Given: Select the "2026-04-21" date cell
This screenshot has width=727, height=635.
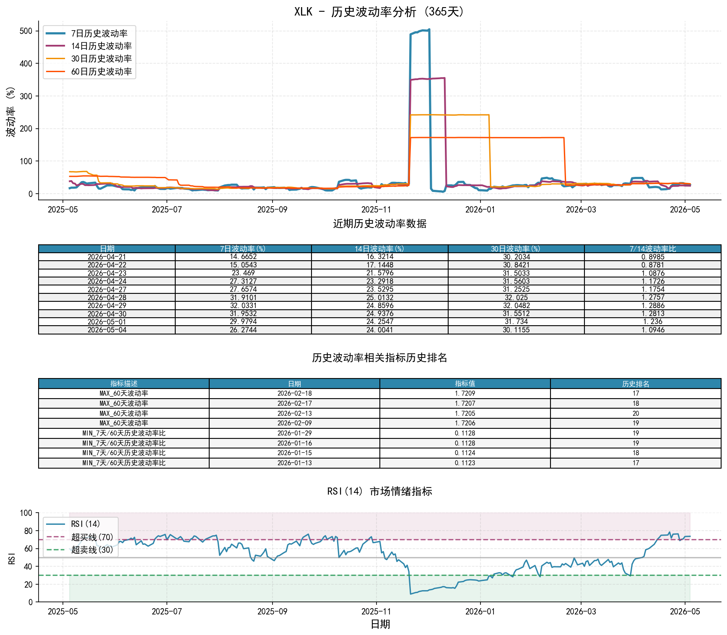Looking at the screenshot, I should (107, 257).
